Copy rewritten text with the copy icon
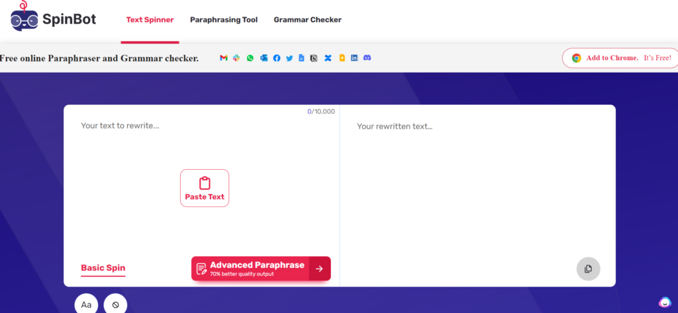This screenshot has width=678, height=313. pyautogui.click(x=588, y=269)
